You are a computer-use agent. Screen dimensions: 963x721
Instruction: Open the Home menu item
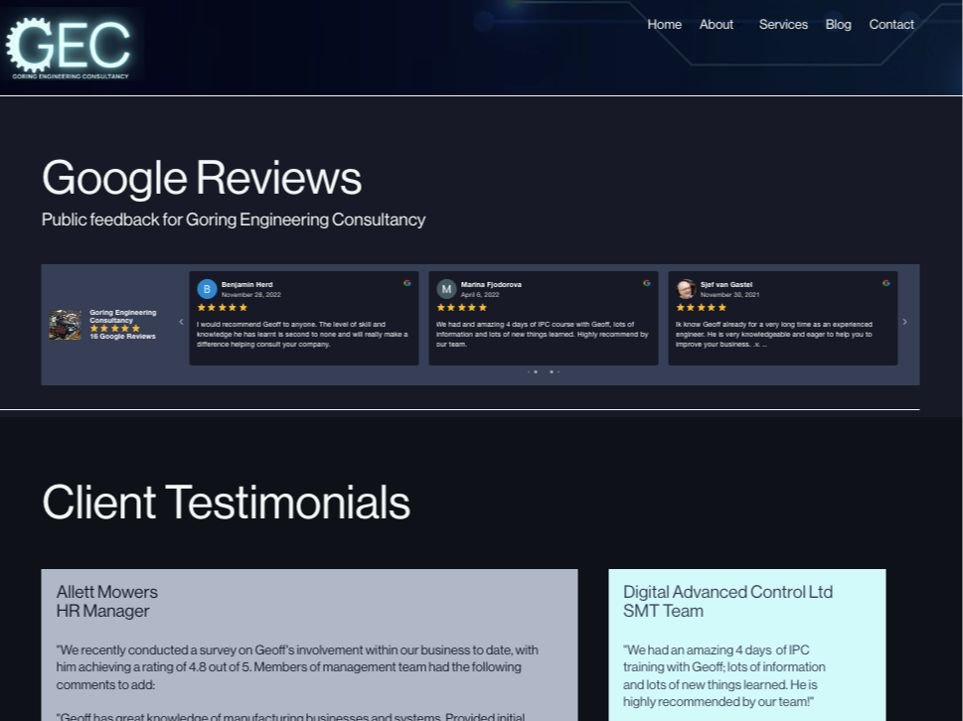click(664, 25)
